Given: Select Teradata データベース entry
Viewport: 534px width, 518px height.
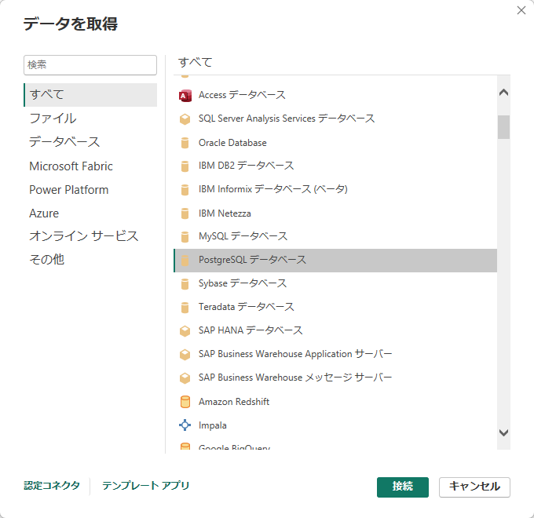Looking at the screenshot, I should coord(247,307).
